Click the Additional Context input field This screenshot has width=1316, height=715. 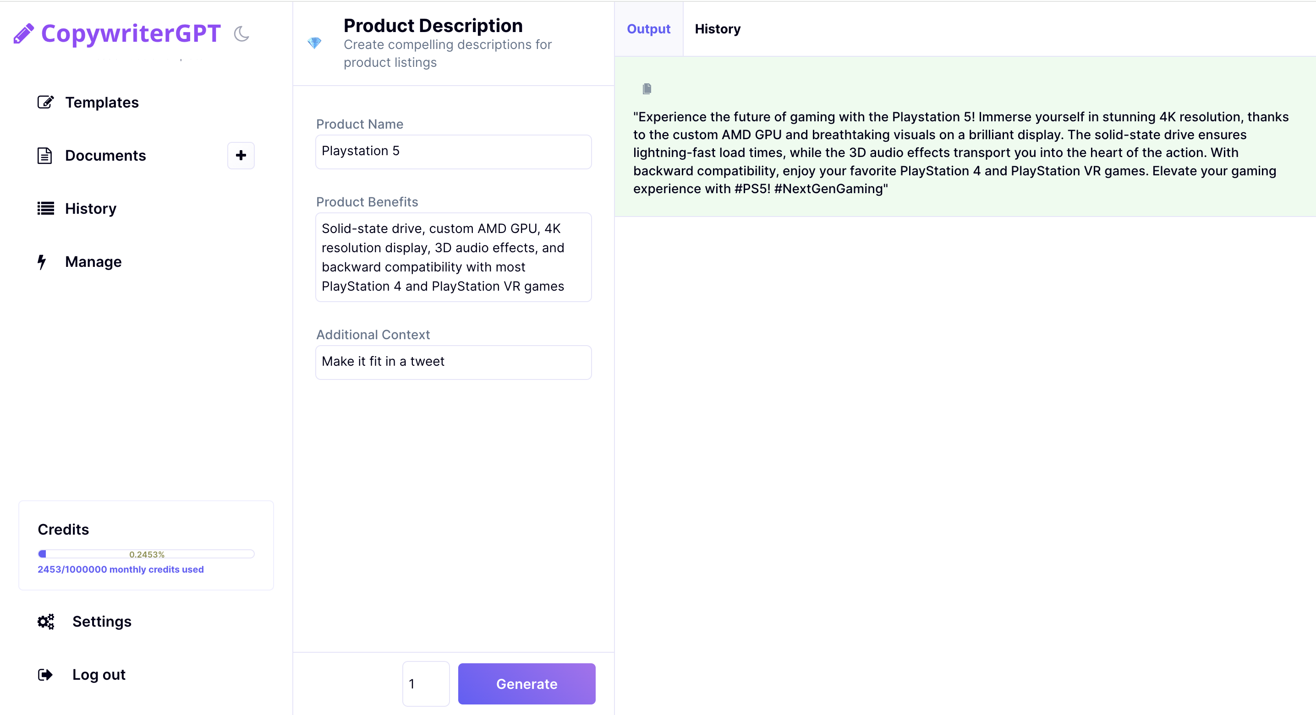click(453, 362)
